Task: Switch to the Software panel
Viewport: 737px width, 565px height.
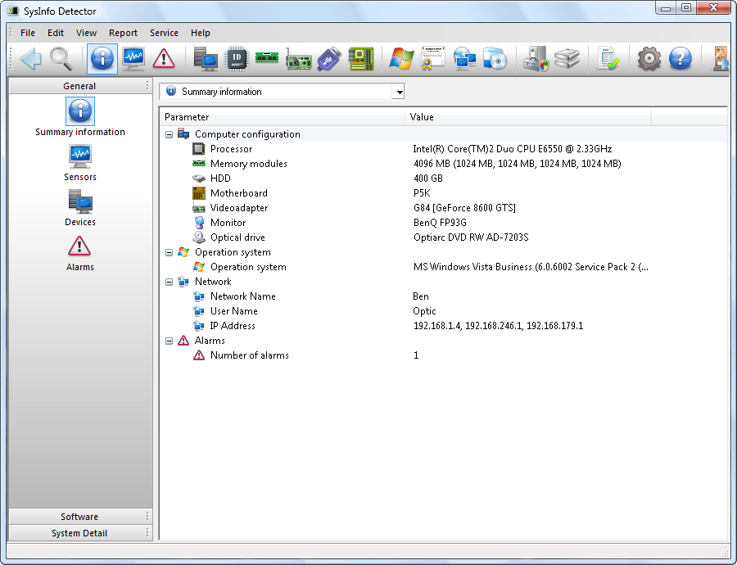Action: point(79,516)
